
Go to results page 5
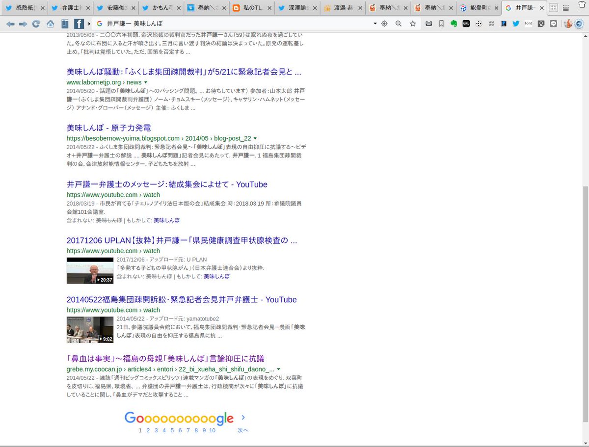(x=172, y=430)
